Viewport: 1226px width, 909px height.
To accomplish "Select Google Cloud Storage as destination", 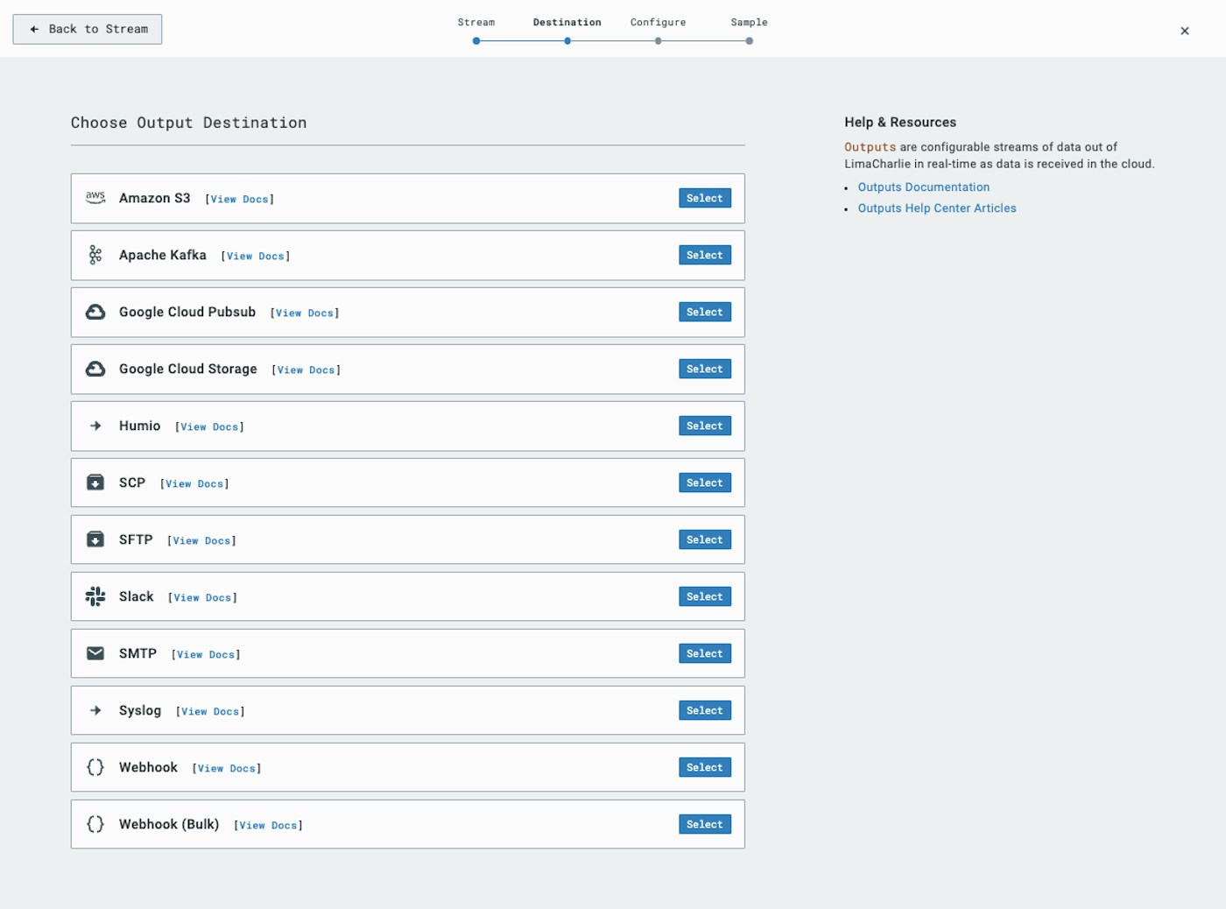I will pyautogui.click(x=705, y=369).
